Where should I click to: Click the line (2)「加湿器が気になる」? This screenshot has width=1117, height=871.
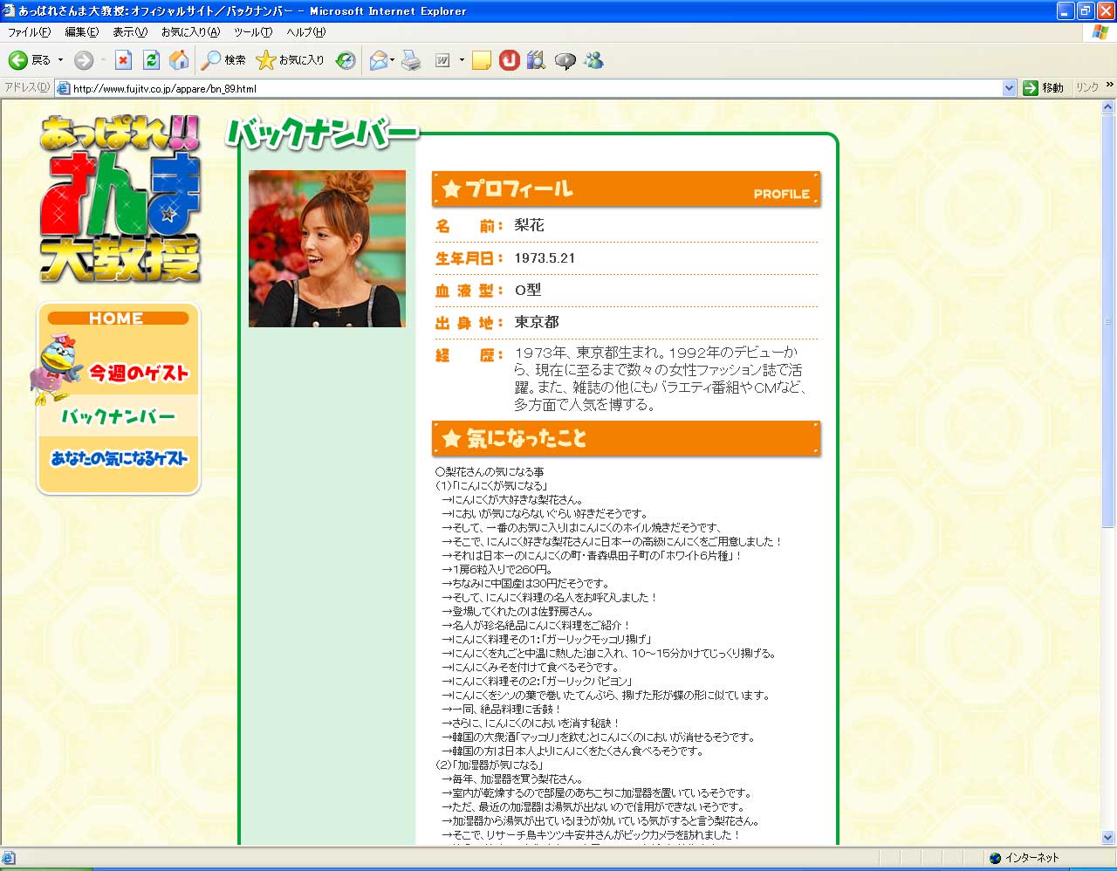[489, 765]
